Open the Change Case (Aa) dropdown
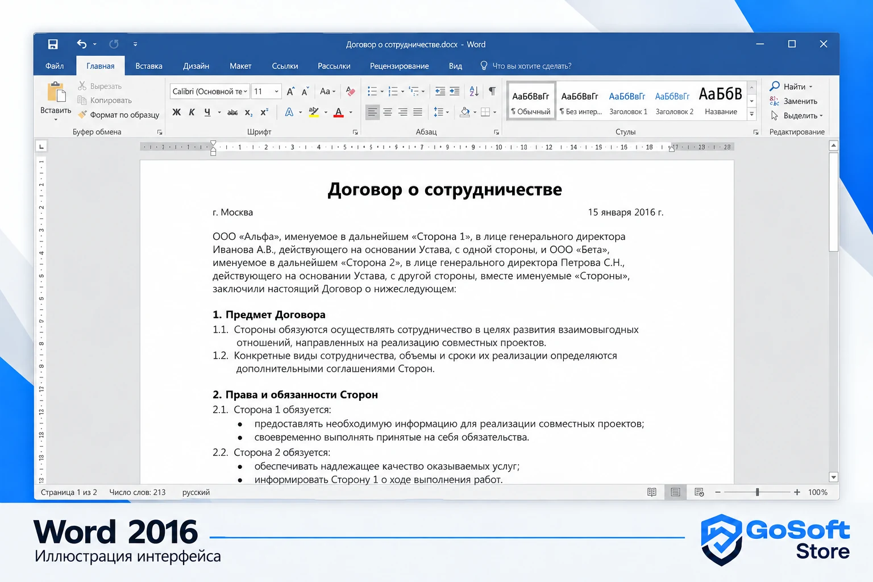The width and height of the screenshot is (873, 582). [328, 92]
